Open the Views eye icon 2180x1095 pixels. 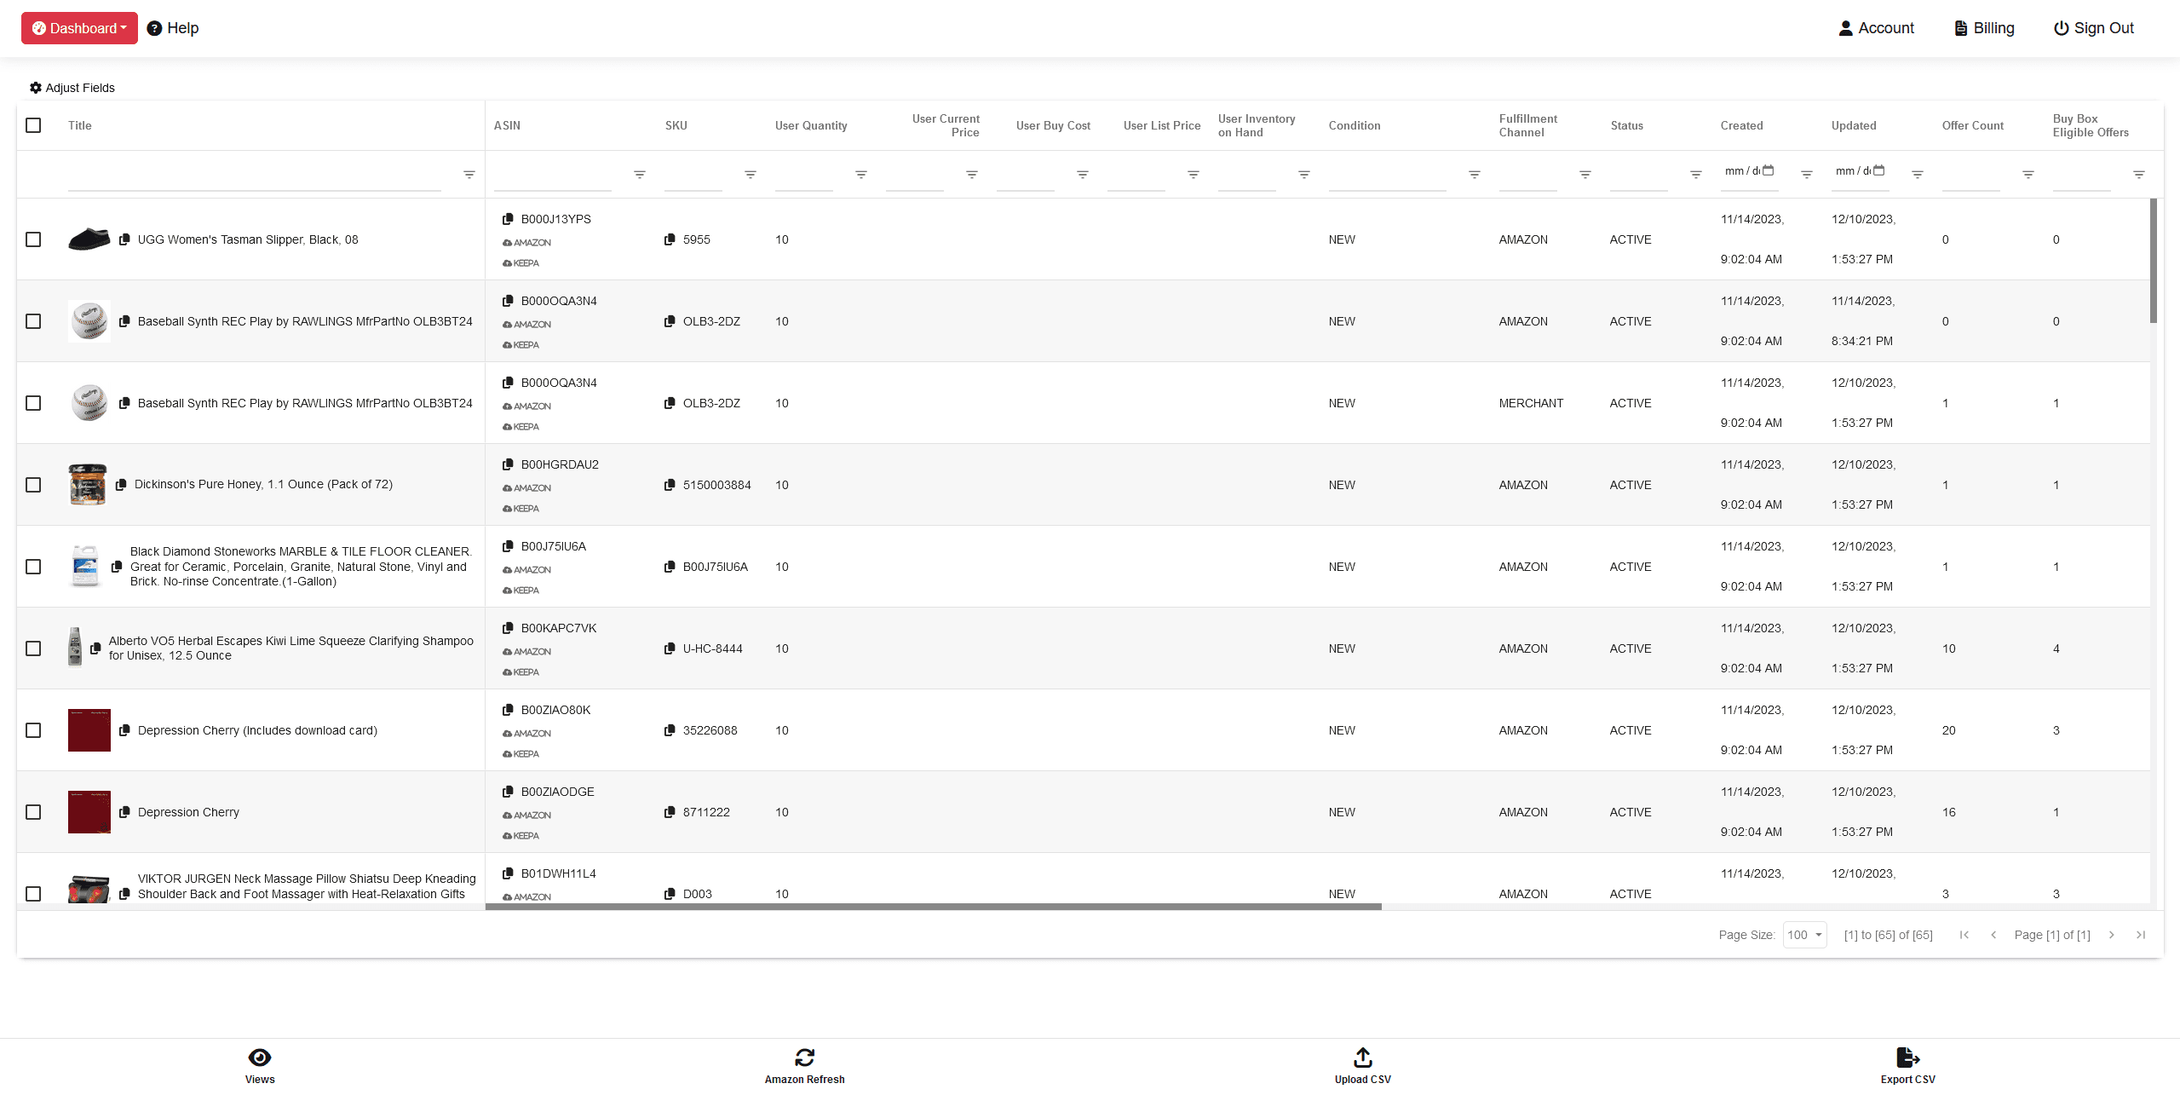260,1058
